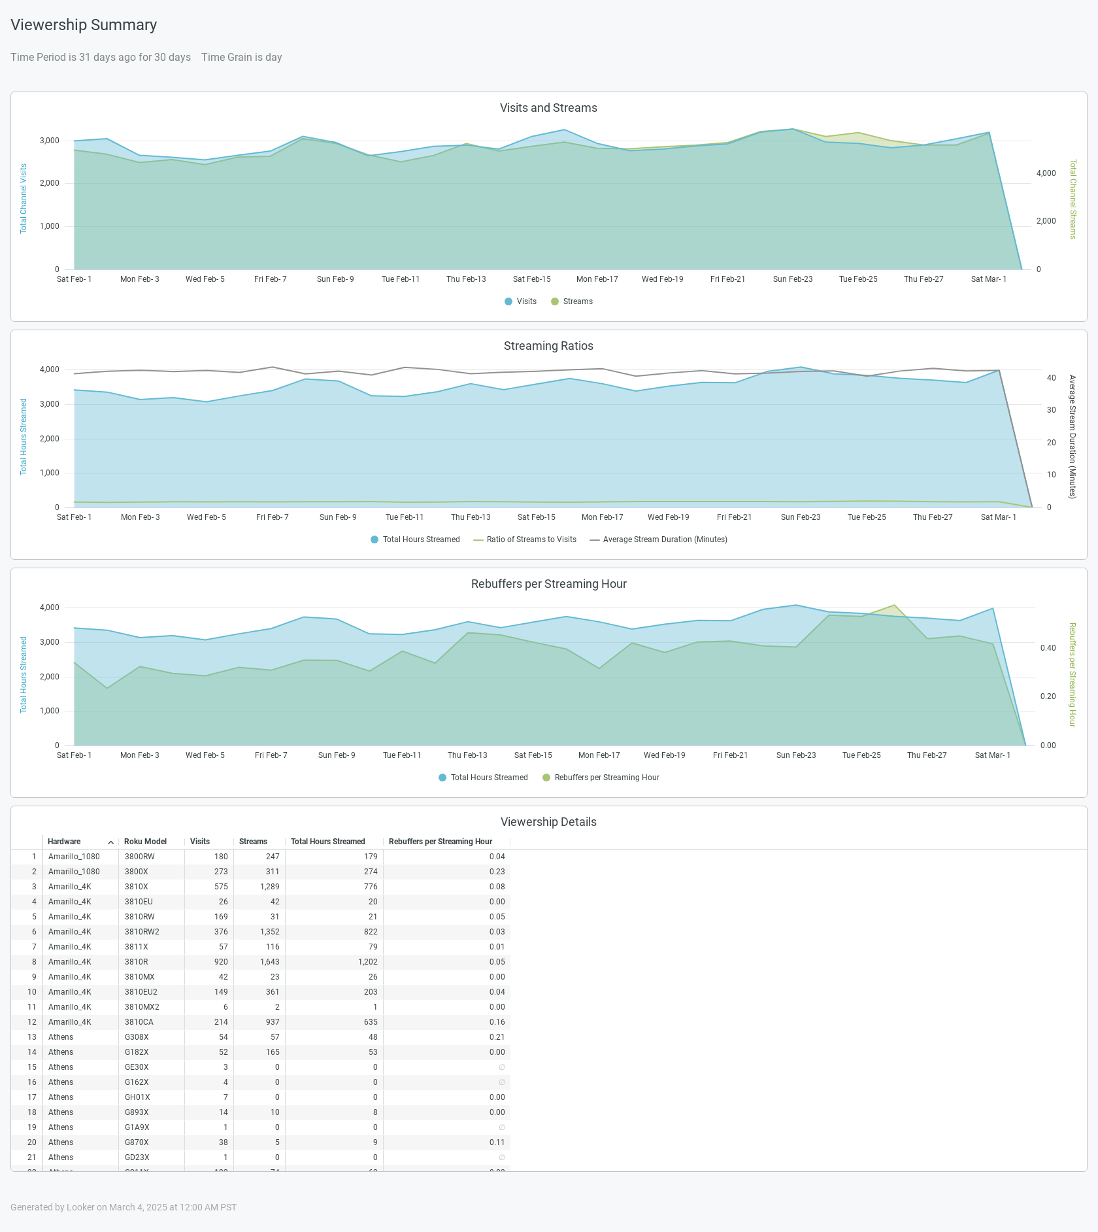Screen dimensions: 1098x1232
Task: Click the Time Period filter text
Action: tap(101, 57)
